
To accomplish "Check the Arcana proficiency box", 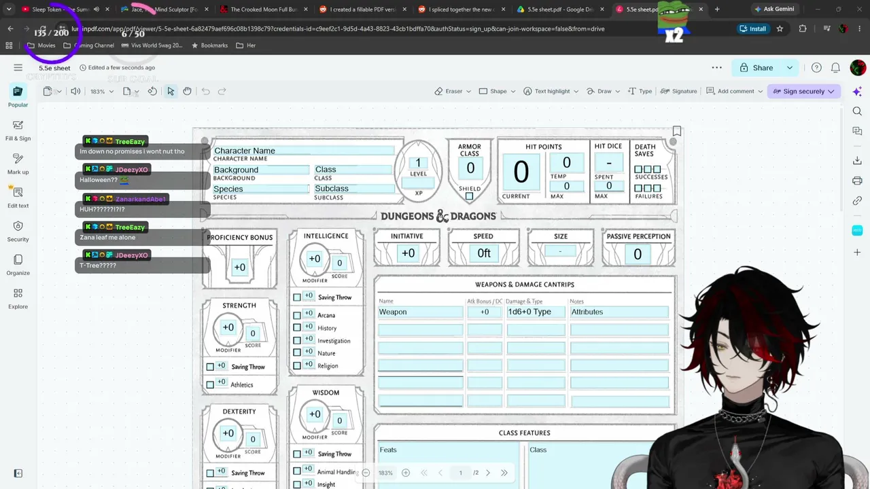I will [297, 315].
